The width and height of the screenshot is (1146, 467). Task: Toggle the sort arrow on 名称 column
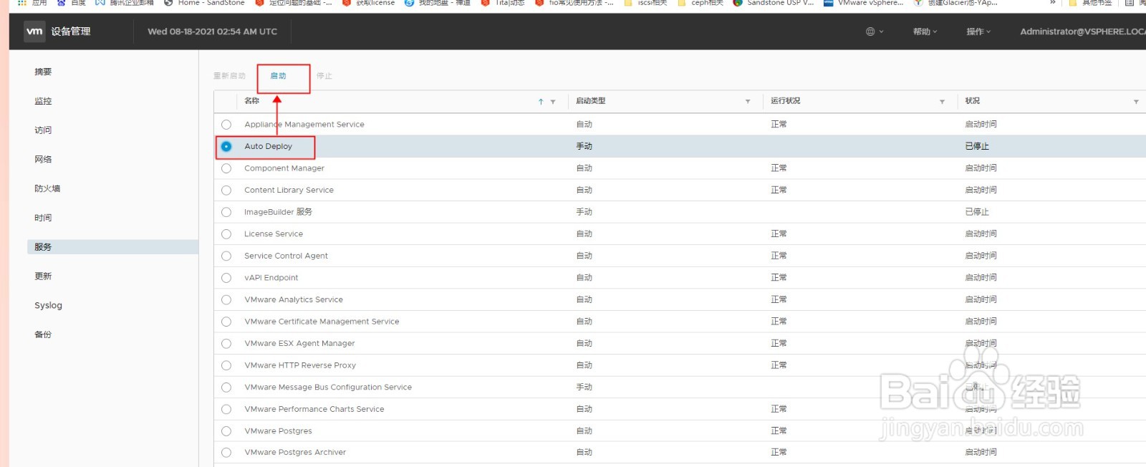point(541,102)
